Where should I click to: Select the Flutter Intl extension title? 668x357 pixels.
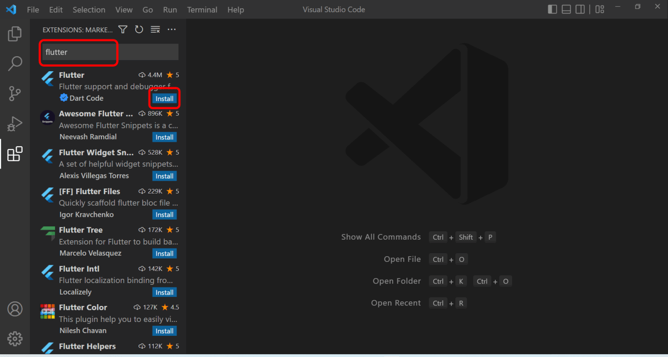(x=79, y=269)
